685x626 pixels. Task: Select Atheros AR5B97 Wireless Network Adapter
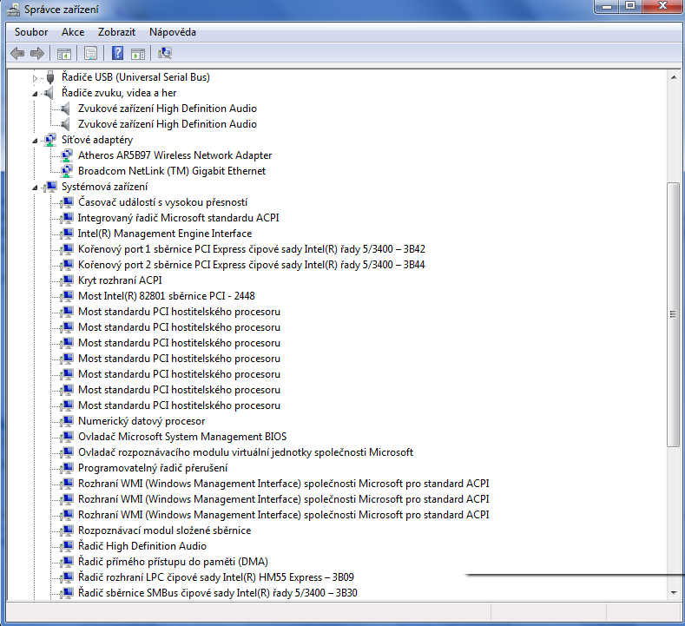coord(175,155)
